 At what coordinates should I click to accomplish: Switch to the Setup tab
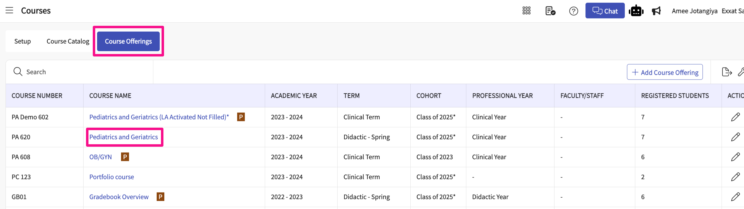pos(22,41)
